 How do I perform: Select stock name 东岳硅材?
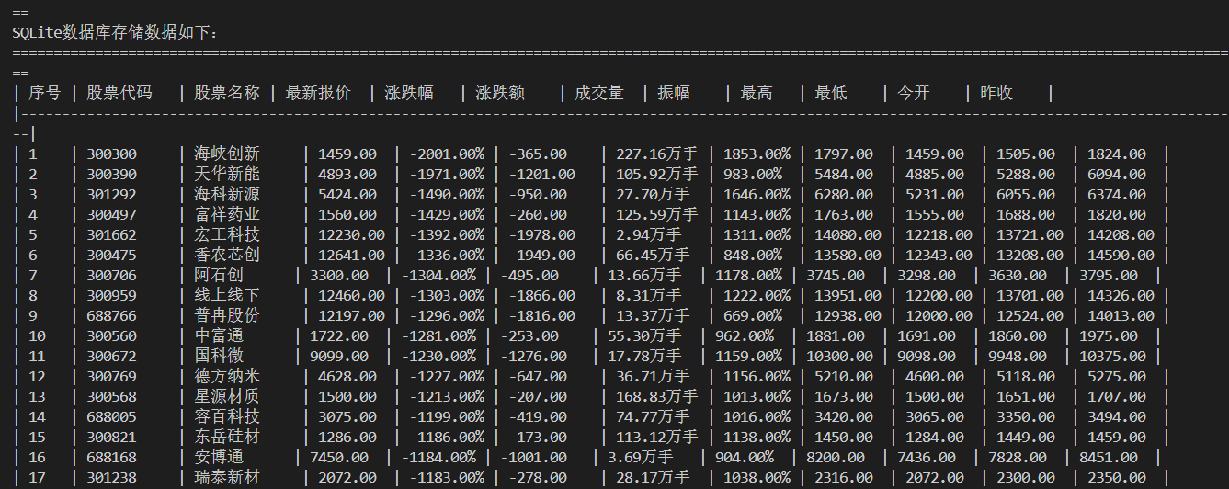tap(227, 437)
